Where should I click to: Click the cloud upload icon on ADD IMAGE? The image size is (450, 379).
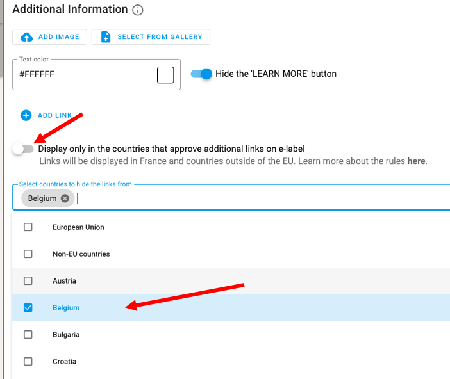[x=27, y=37]
